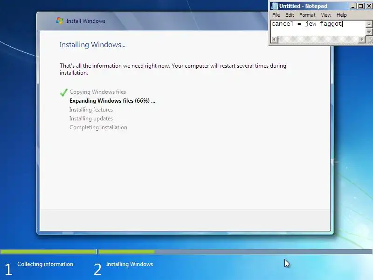Click the Notepad icon in title bar
Screen dimensions: 373x280
click(275, 6)
